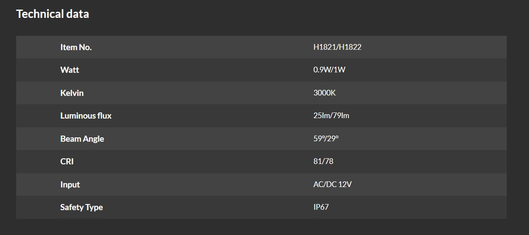
Task: Select the AC/DC 12V input value
Action: pos(332,184)
